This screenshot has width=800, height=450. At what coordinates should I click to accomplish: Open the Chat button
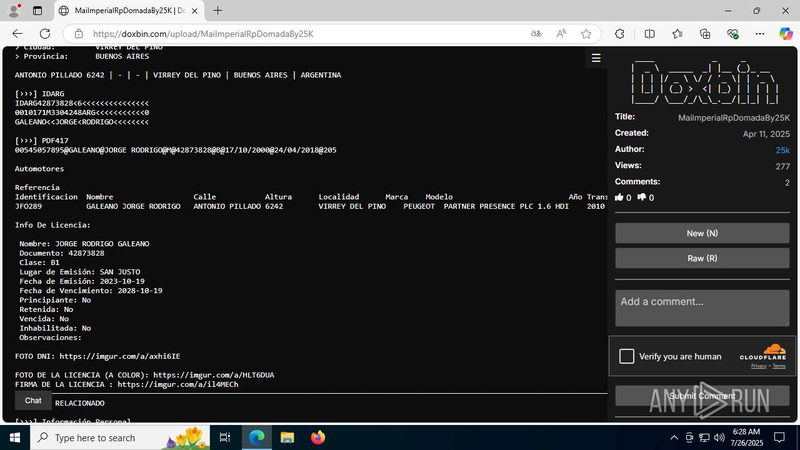point(33,401)
